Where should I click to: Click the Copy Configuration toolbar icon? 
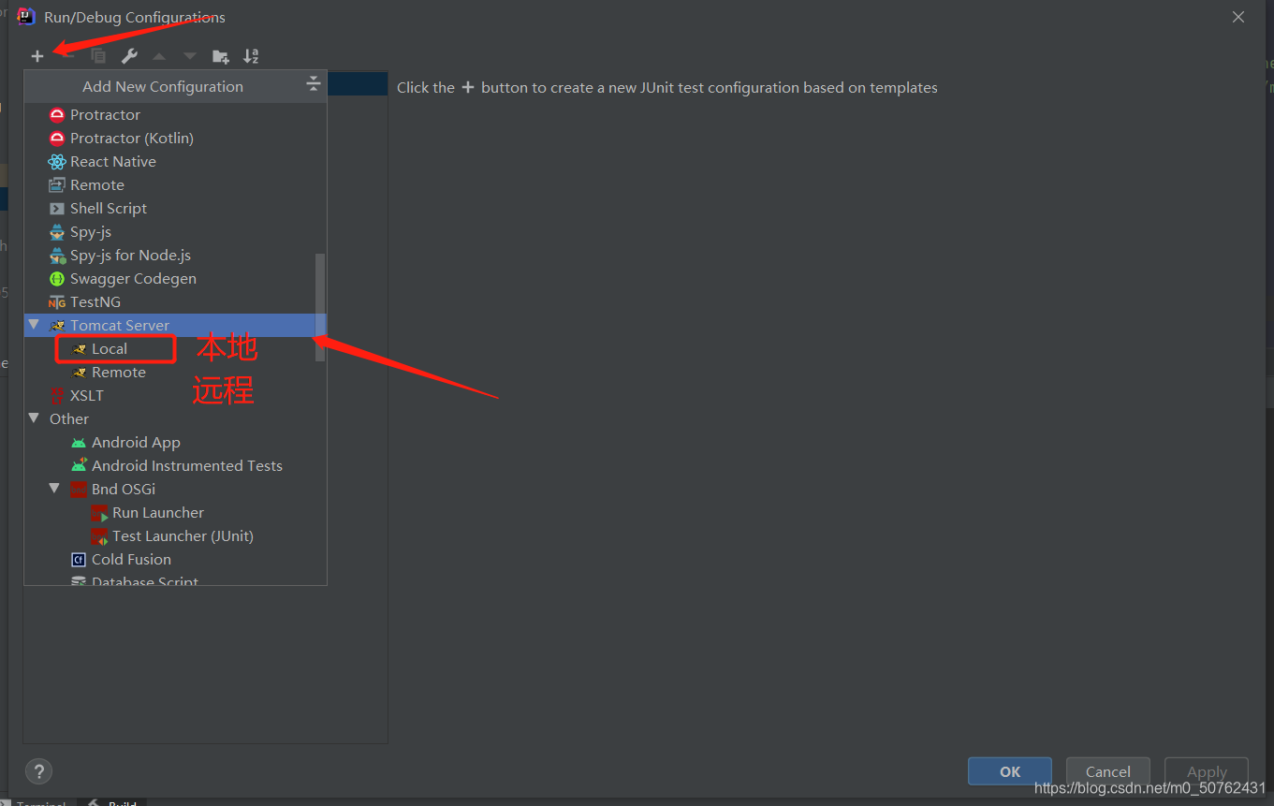98,56
